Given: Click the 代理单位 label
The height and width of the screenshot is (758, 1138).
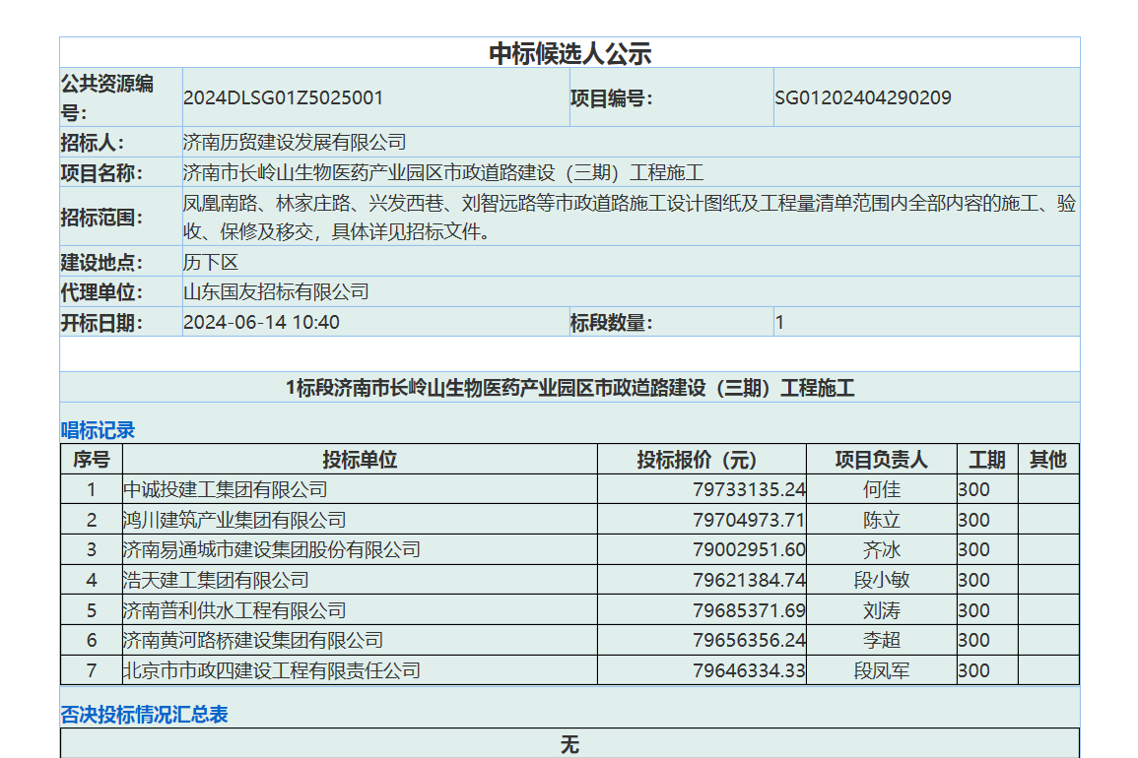Looking at the screenshot, I should [x=101, y=292].
